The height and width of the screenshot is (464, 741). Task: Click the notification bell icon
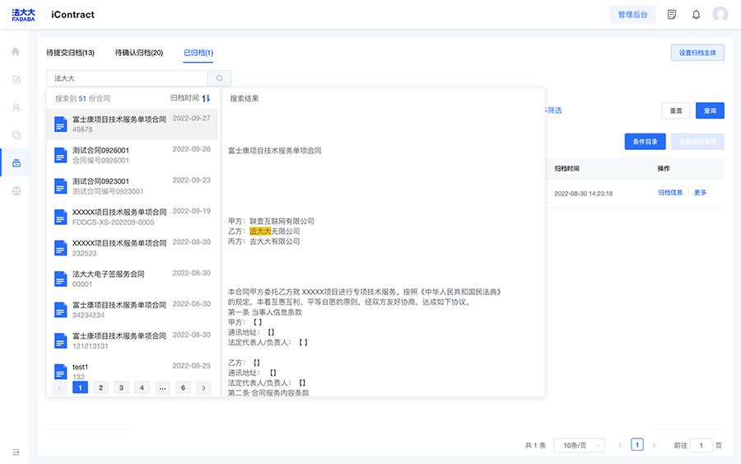click(696, 15)
